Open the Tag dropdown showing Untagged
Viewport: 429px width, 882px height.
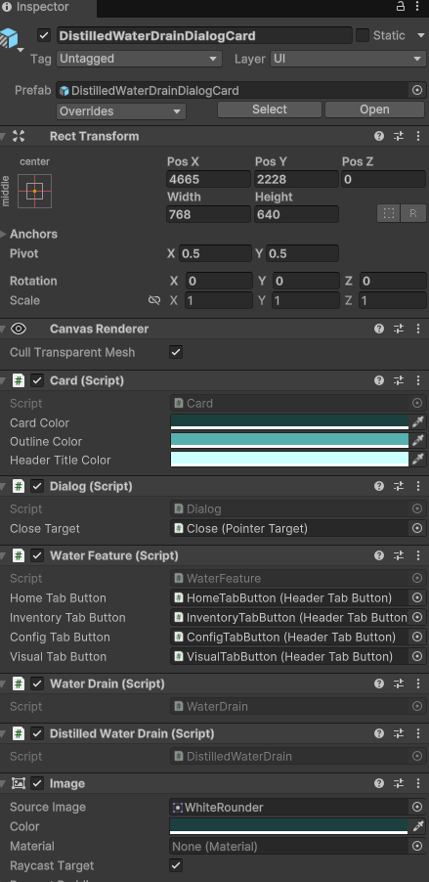tap(139, 59)
